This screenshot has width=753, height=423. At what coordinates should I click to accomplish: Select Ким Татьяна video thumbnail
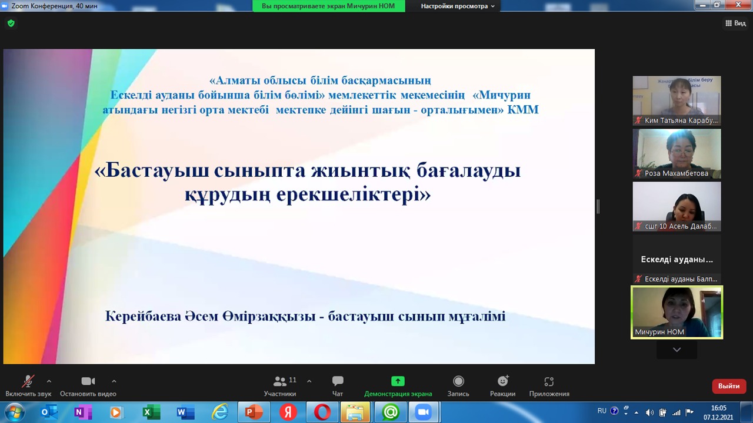pyautogui.click(x=677, y=100)
